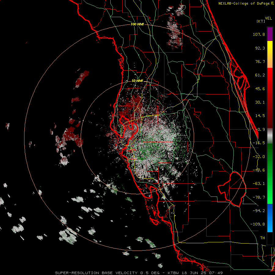Screen dimensions: 275x275
Task: Click the TH legend label
Action: (262, 238)
